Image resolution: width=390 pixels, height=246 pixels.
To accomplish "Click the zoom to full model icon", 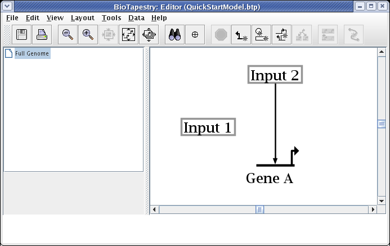I will pos(129,35).
